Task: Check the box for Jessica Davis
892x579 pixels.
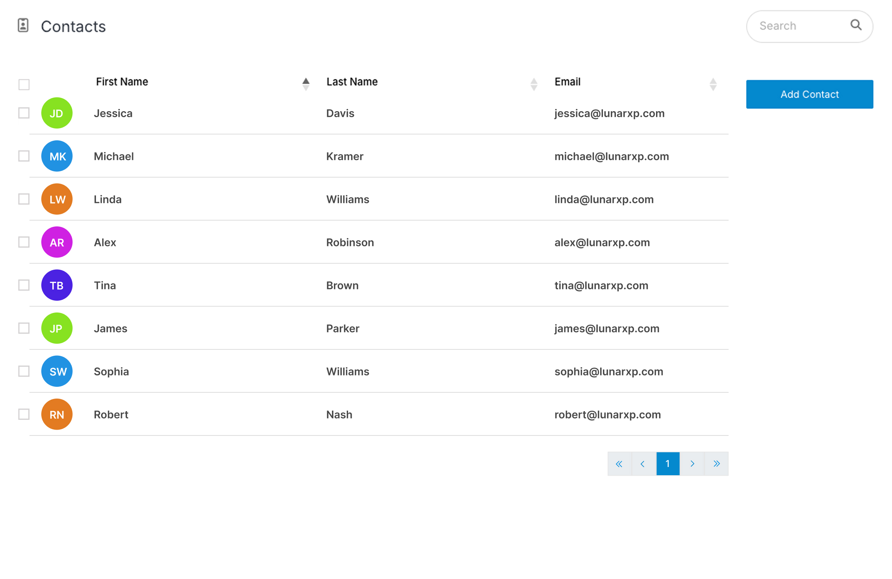Action: 24,113
